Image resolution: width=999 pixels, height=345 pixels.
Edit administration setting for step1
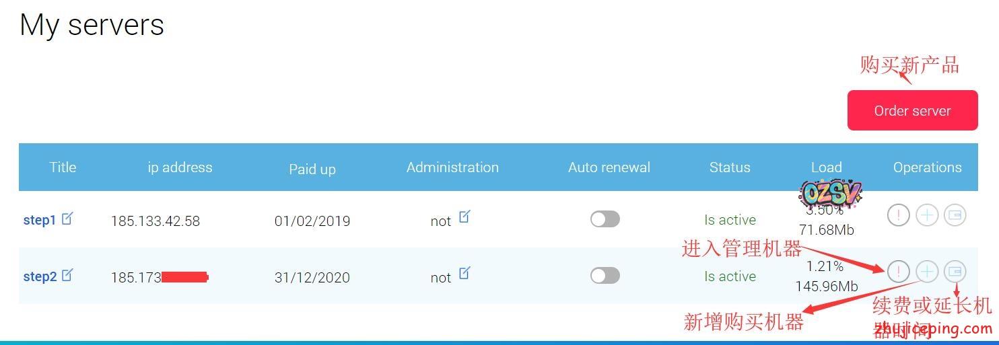click(x=464, y=217)
